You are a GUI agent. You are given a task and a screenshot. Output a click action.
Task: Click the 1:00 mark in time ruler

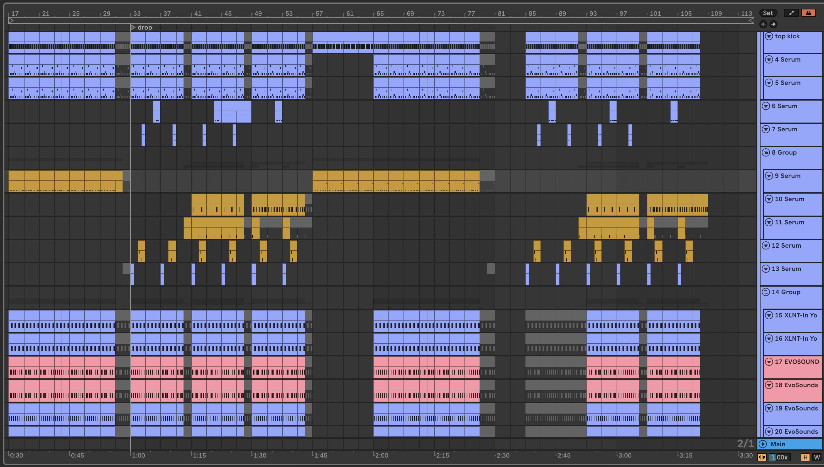(x=138, y=455)
